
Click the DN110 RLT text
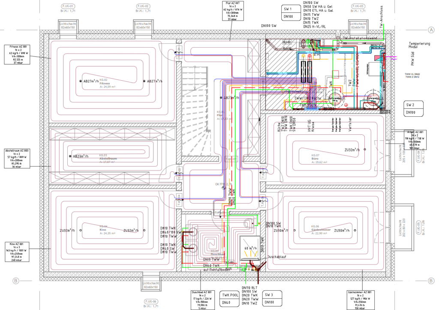coord(250,288)
